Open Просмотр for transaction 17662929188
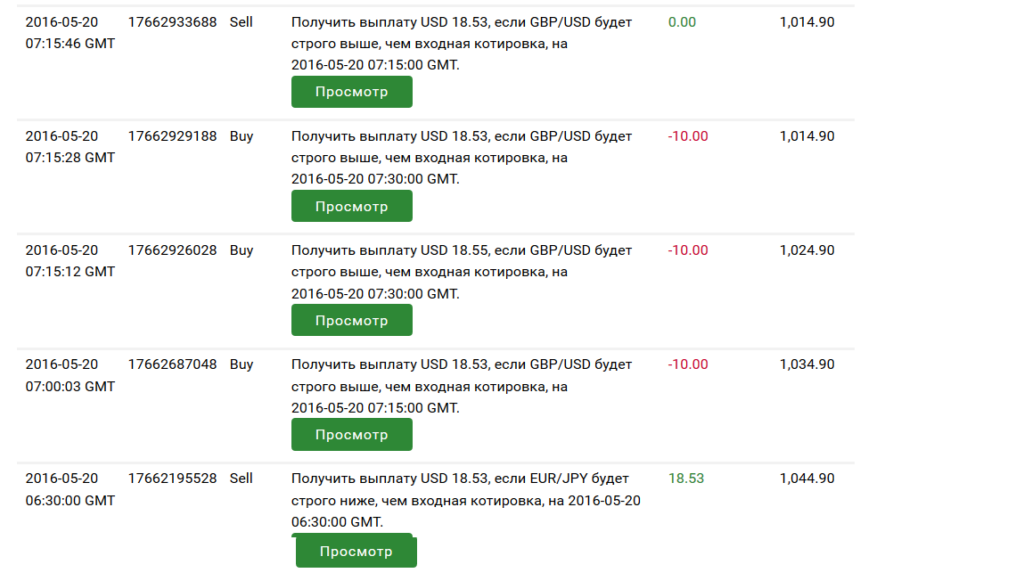The image size is (1024, 581). click(351, 206)
